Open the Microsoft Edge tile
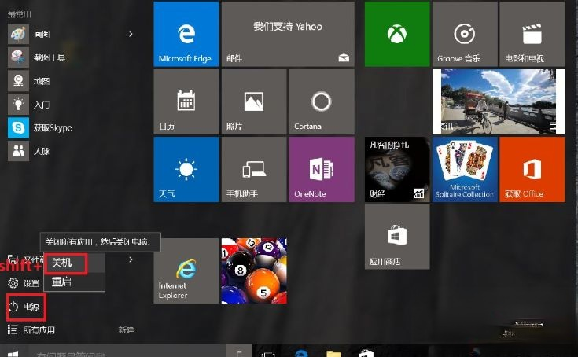This screenshot has height=357, width=578. (x=186, y=34)
